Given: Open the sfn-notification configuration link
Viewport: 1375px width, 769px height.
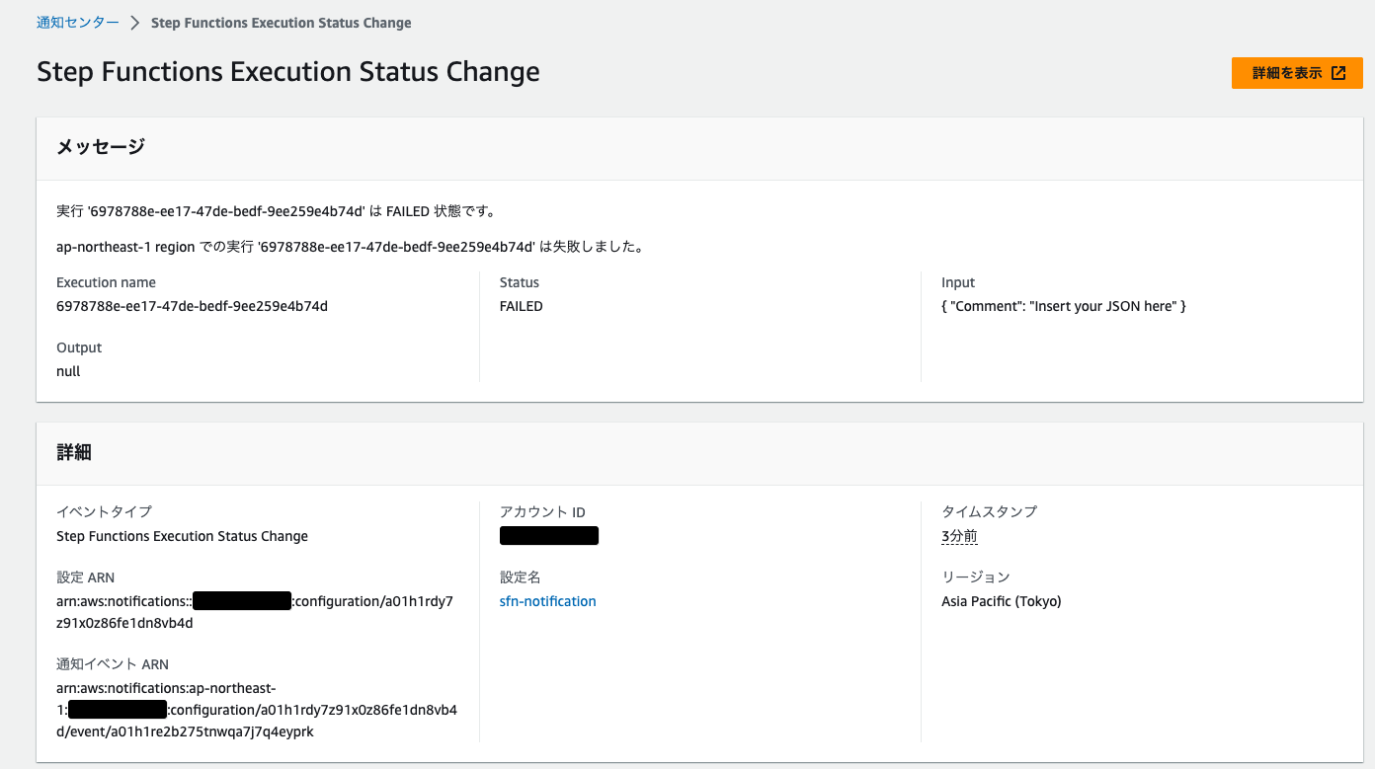Looking at the screenshot, I should [x=548, y=601].
